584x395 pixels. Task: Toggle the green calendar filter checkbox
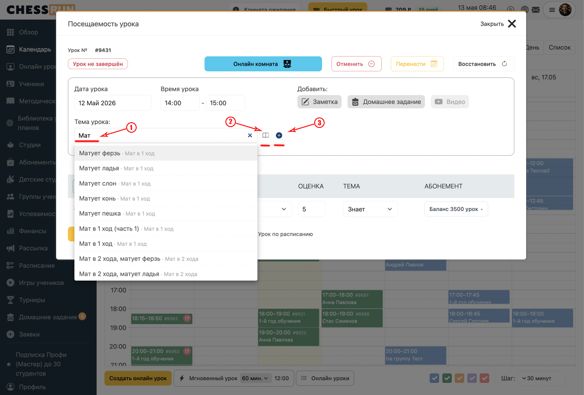[x=447, y=378]
